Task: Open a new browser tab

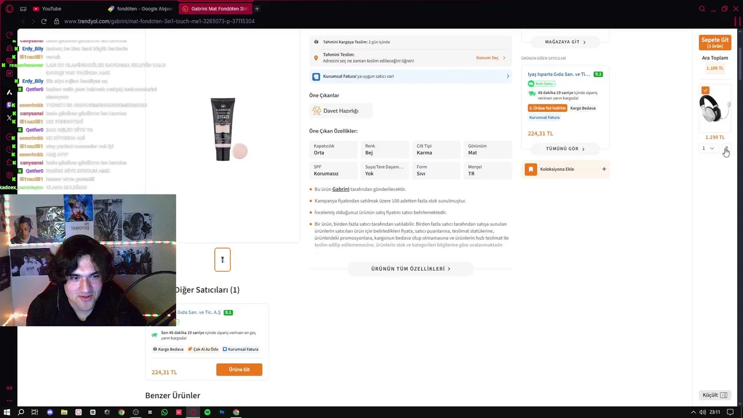Action: [257, 9]
